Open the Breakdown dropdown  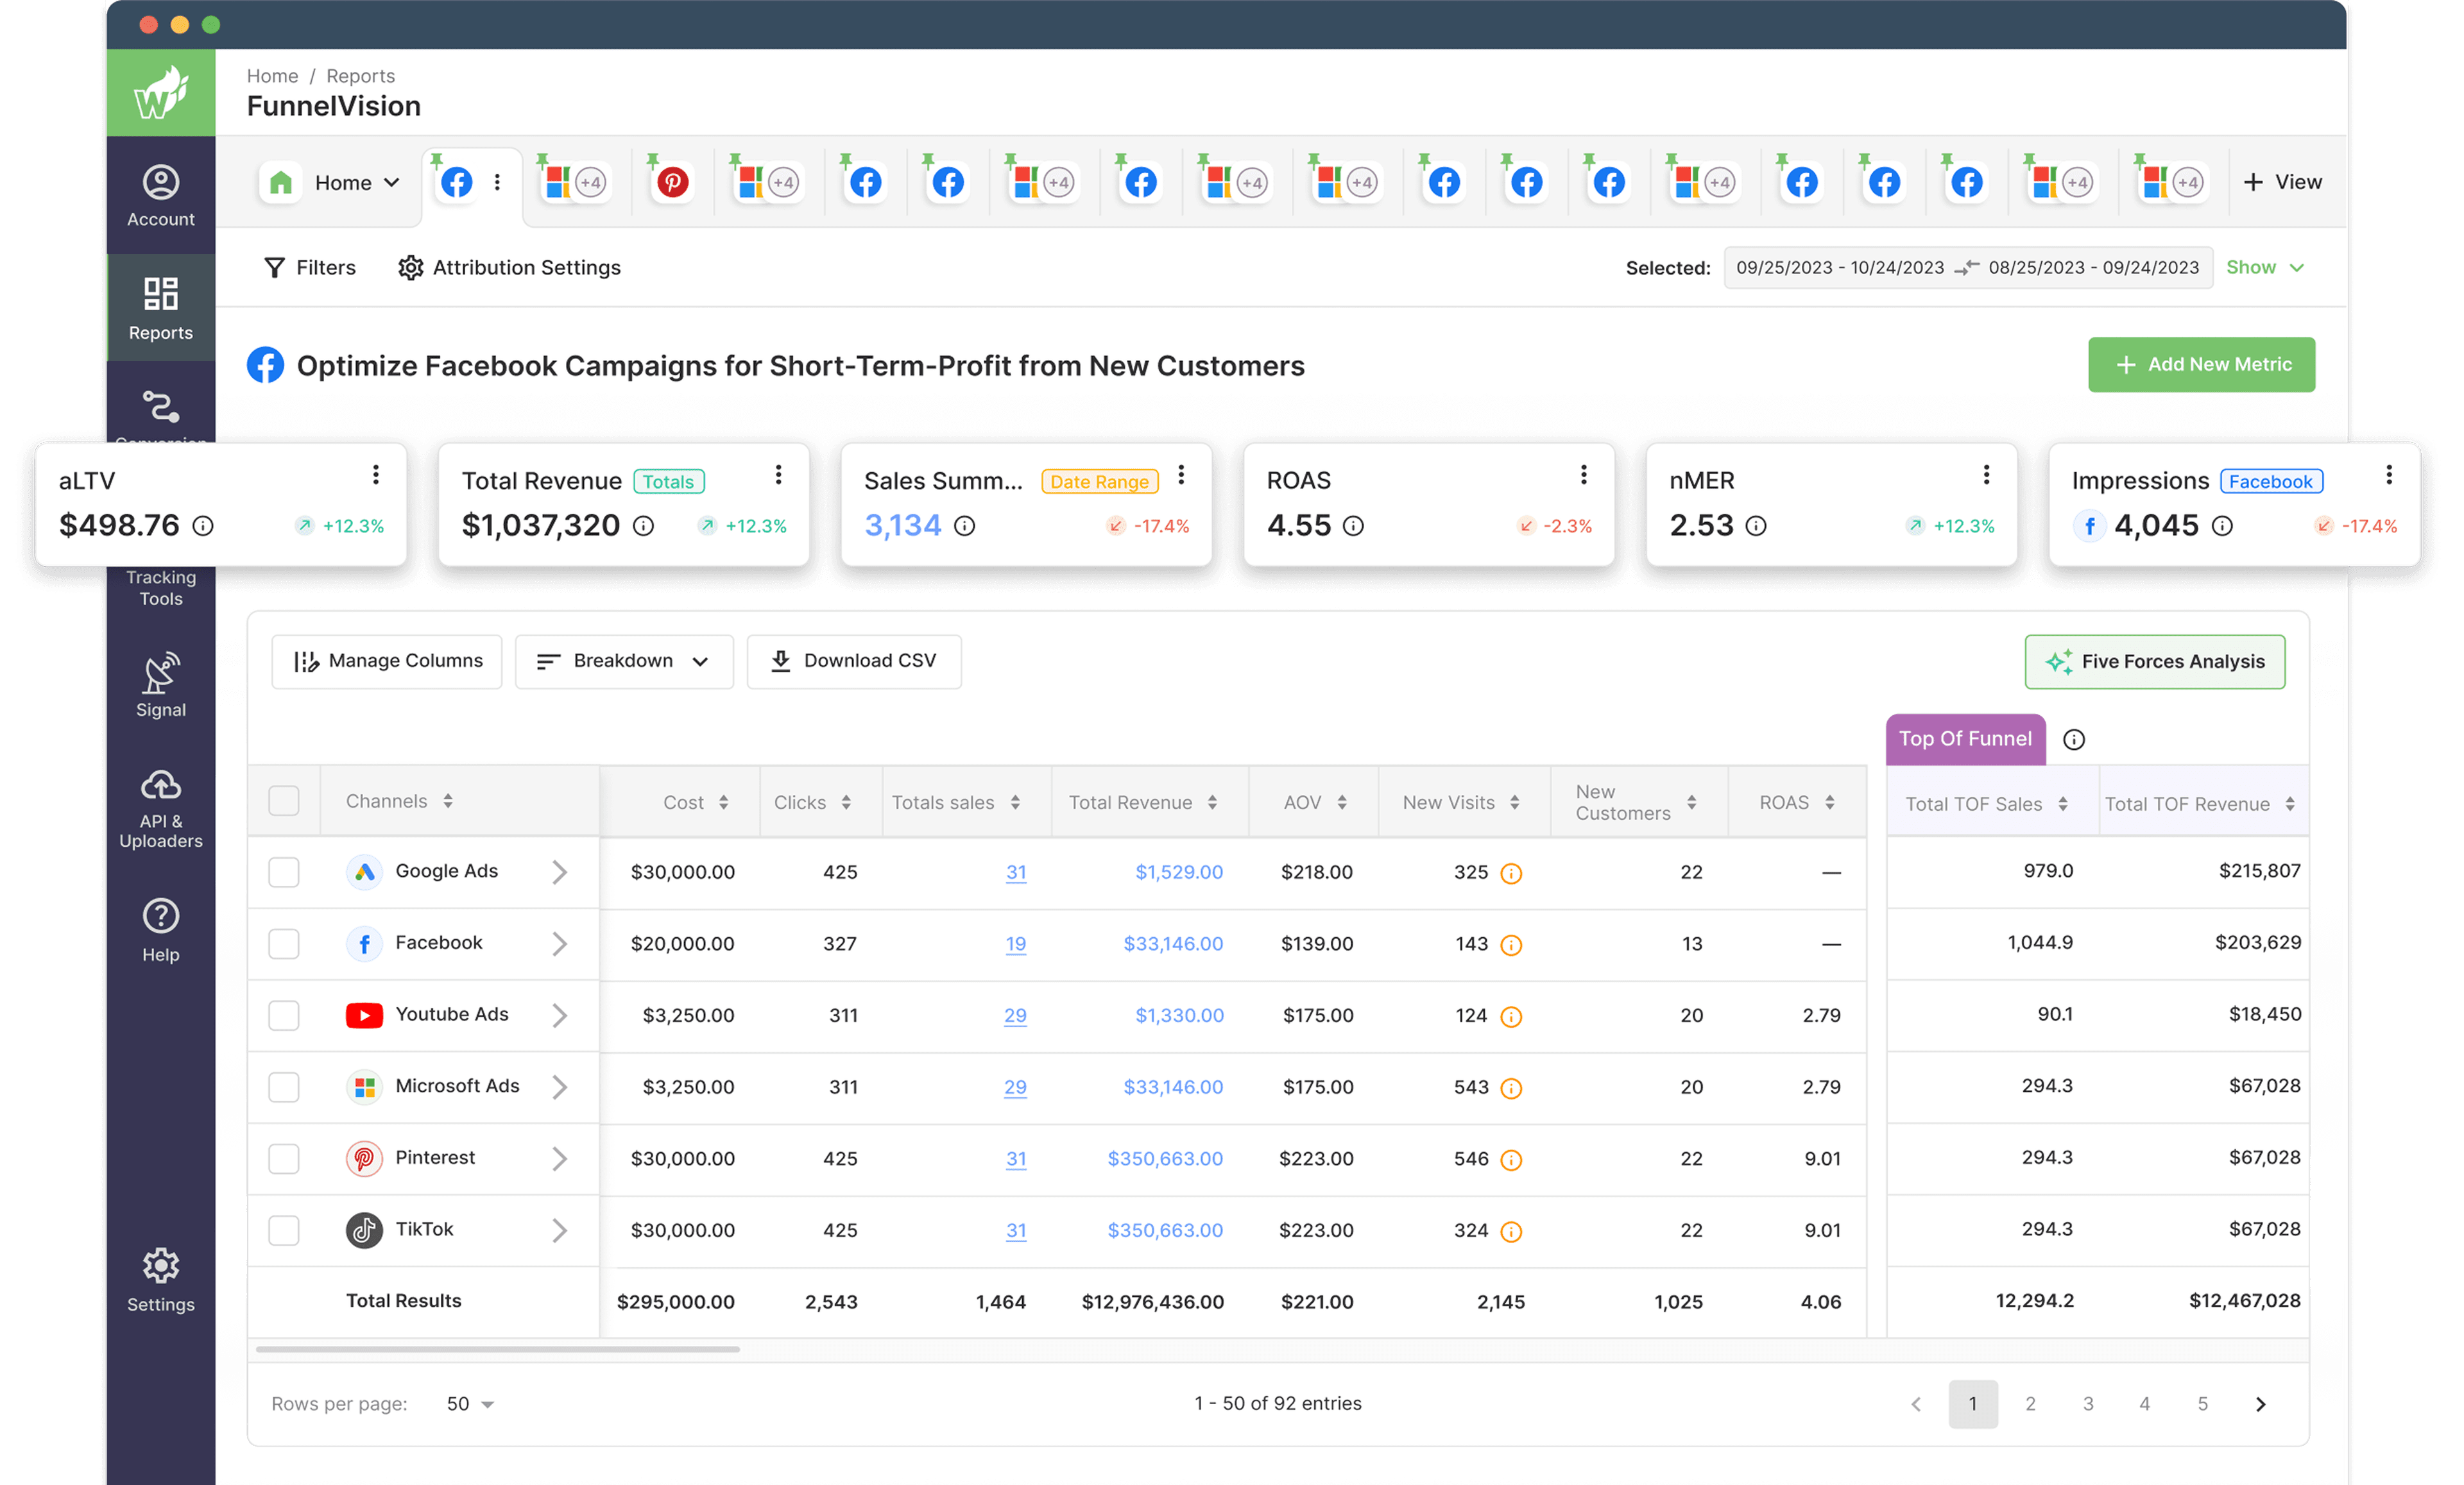pyautogui.click(x=624, y=661)
